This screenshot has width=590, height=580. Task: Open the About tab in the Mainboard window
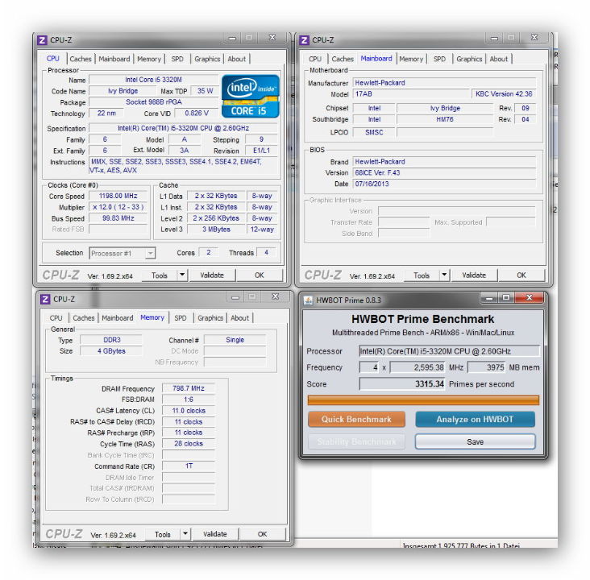(499, 59)
